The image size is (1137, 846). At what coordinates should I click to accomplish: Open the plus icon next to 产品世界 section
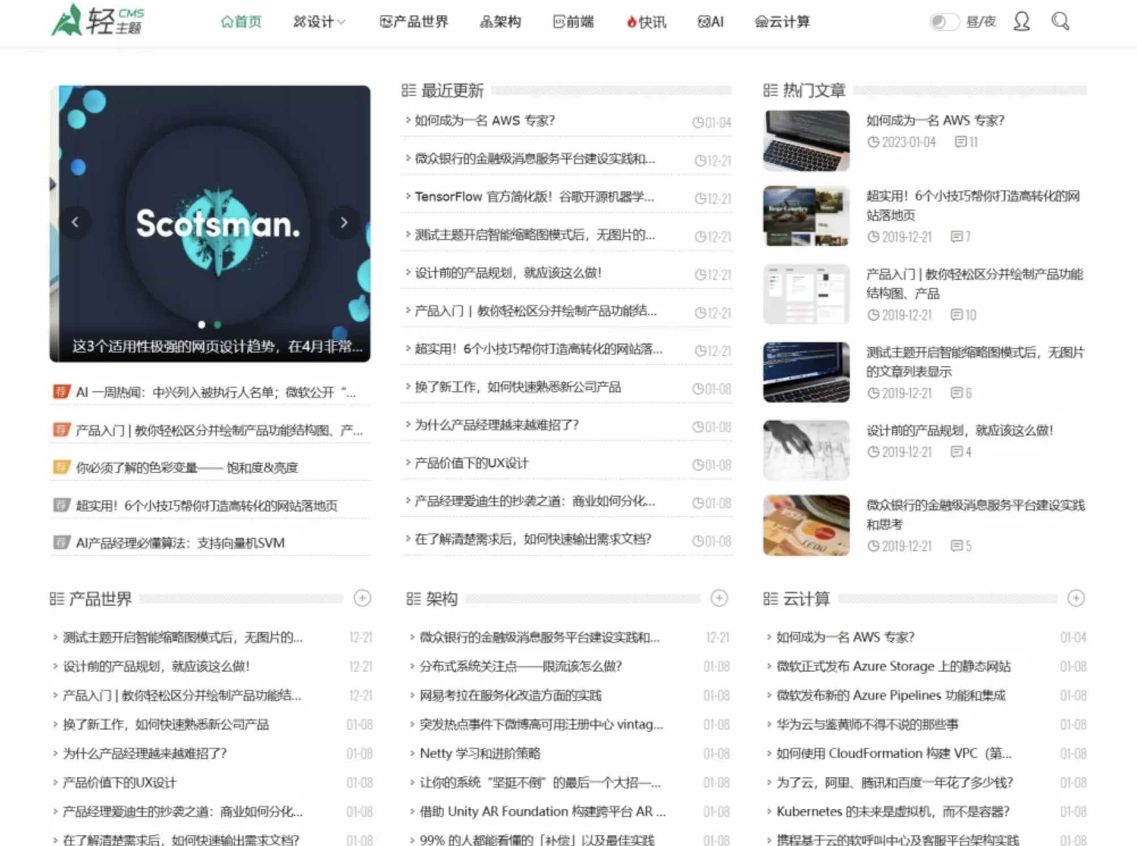coord(364,598)
